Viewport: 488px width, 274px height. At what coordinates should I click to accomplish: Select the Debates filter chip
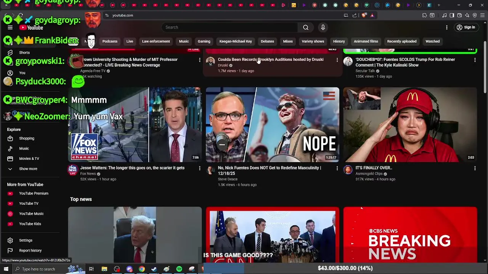point(267,41)
